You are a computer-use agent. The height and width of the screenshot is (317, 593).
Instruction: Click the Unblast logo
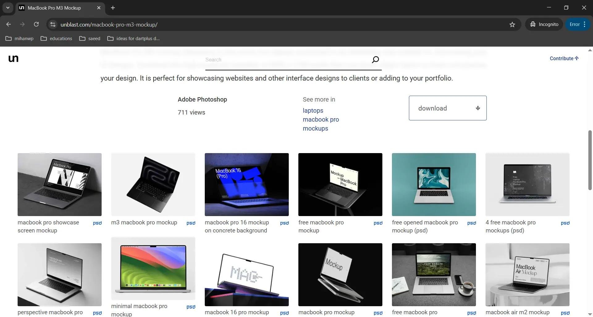click(x=13, y=59)
